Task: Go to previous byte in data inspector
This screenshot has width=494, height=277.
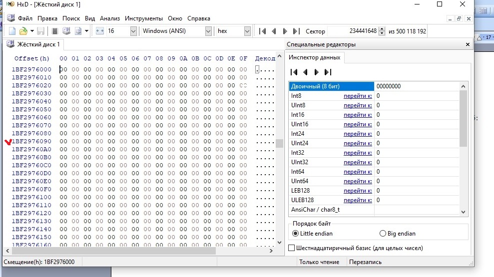Action: coord(305,72)
